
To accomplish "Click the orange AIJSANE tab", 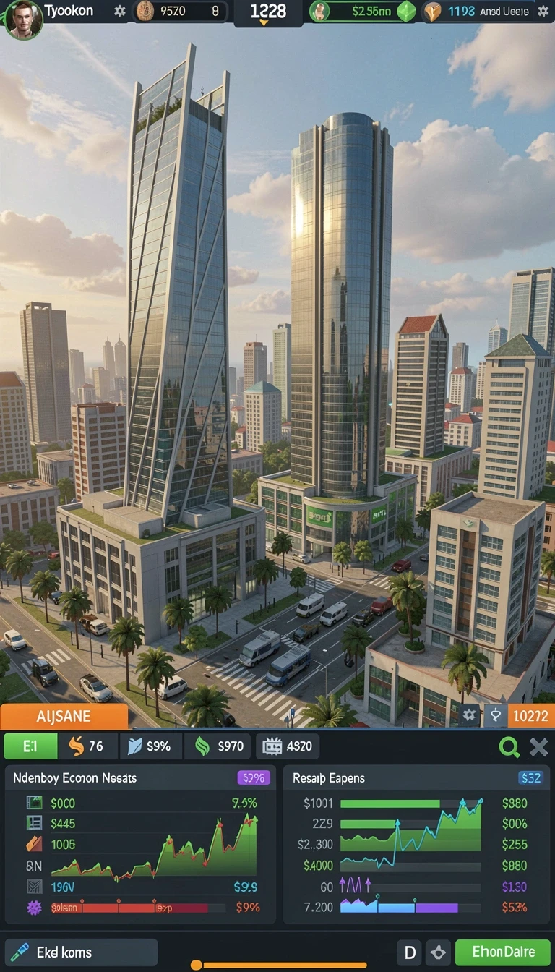I will 64,717.
